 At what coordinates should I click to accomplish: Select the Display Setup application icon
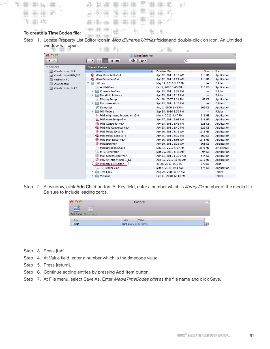(x=97, y=99)
